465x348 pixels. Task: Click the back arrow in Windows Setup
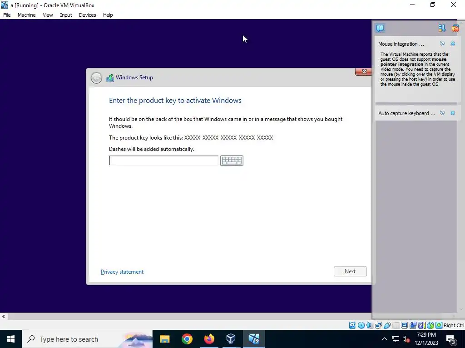pos(96,78)
